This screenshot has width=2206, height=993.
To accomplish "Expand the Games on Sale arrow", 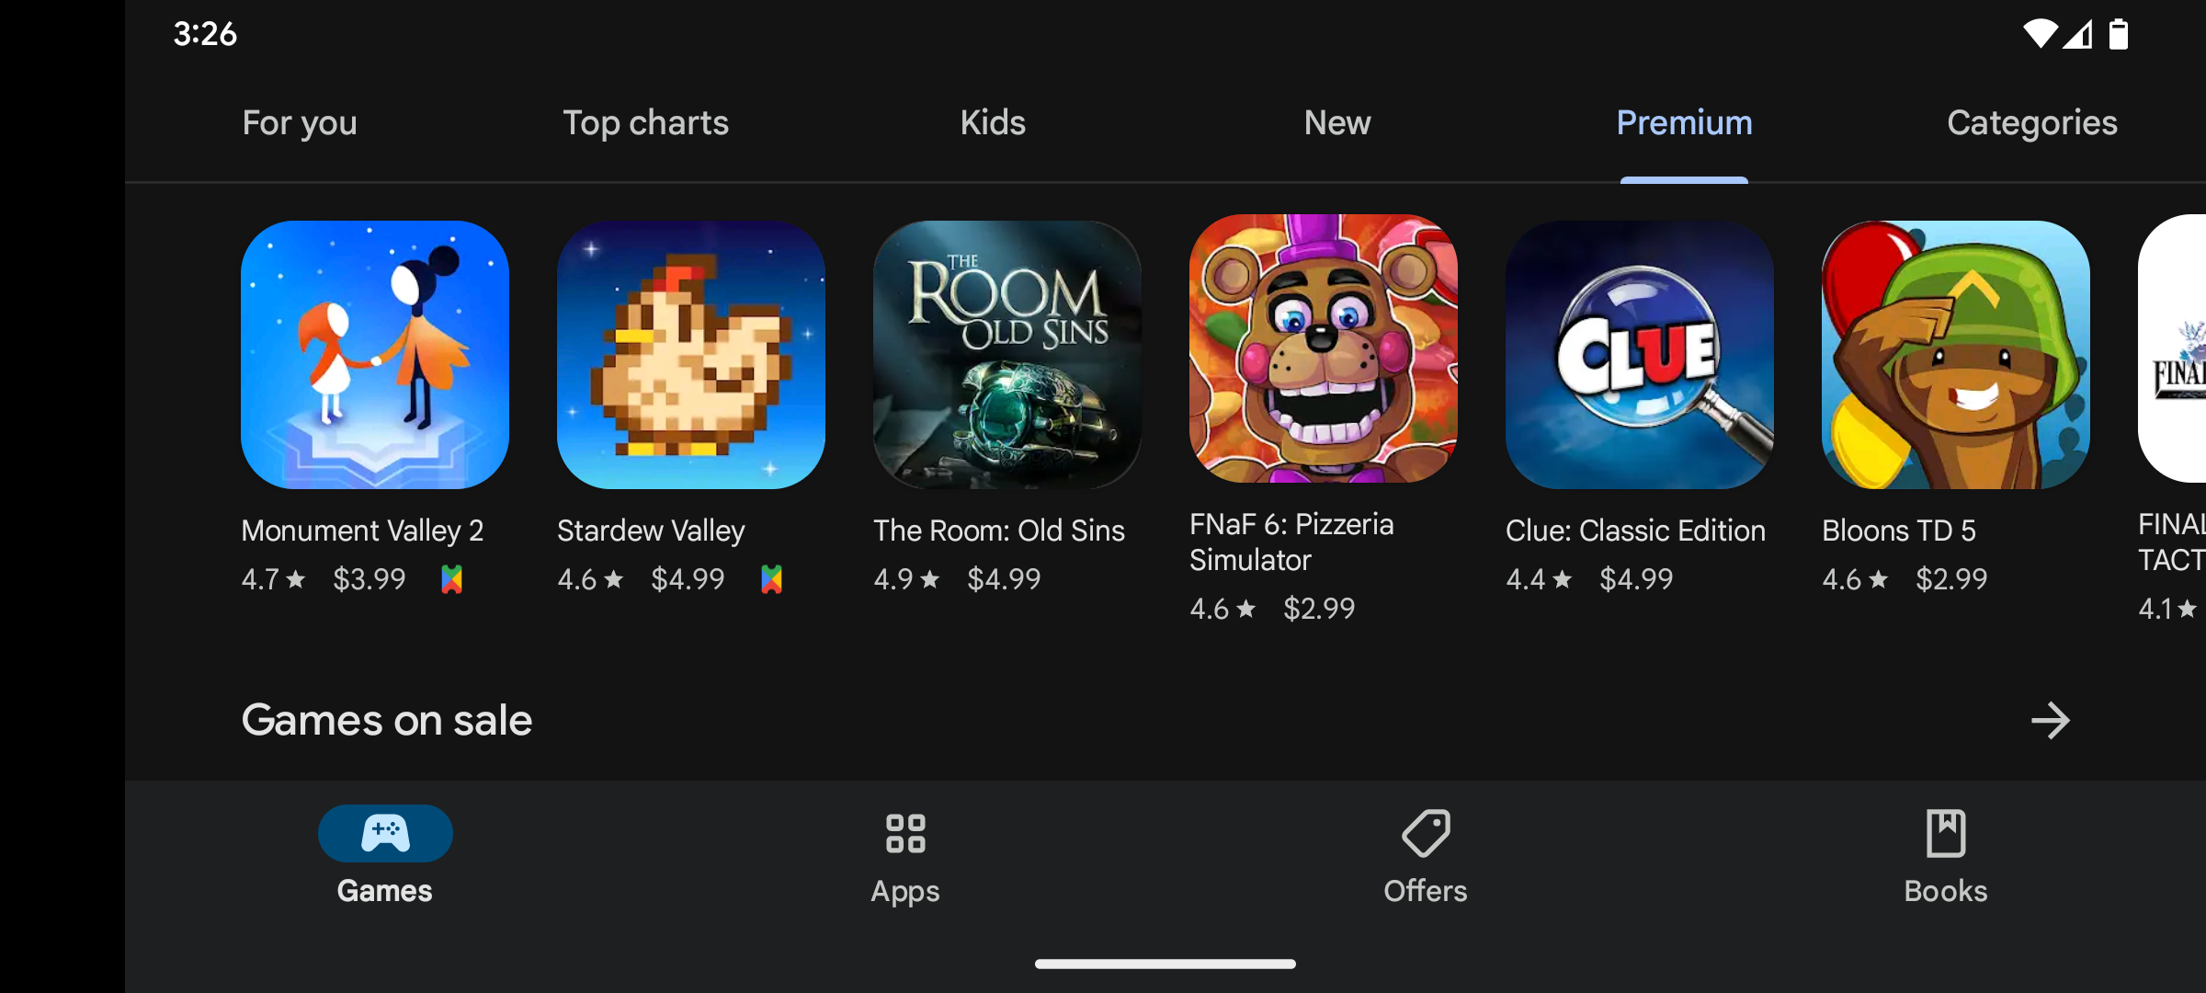I will (x=2047, y=720).
